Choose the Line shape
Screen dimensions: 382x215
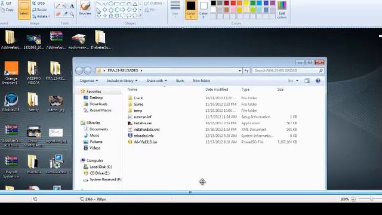pos(98,4)
